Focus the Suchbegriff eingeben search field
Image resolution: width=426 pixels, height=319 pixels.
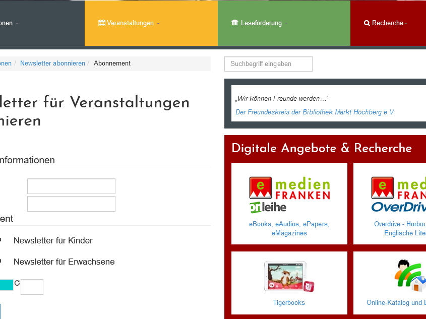pos(268,64)
